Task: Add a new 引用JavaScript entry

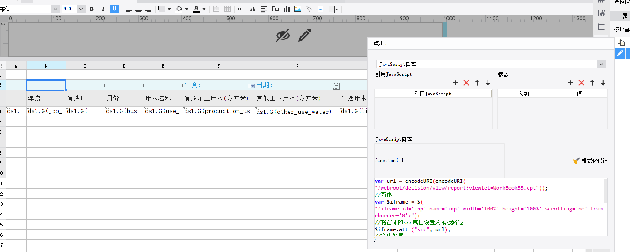Action: click(455, 83)
